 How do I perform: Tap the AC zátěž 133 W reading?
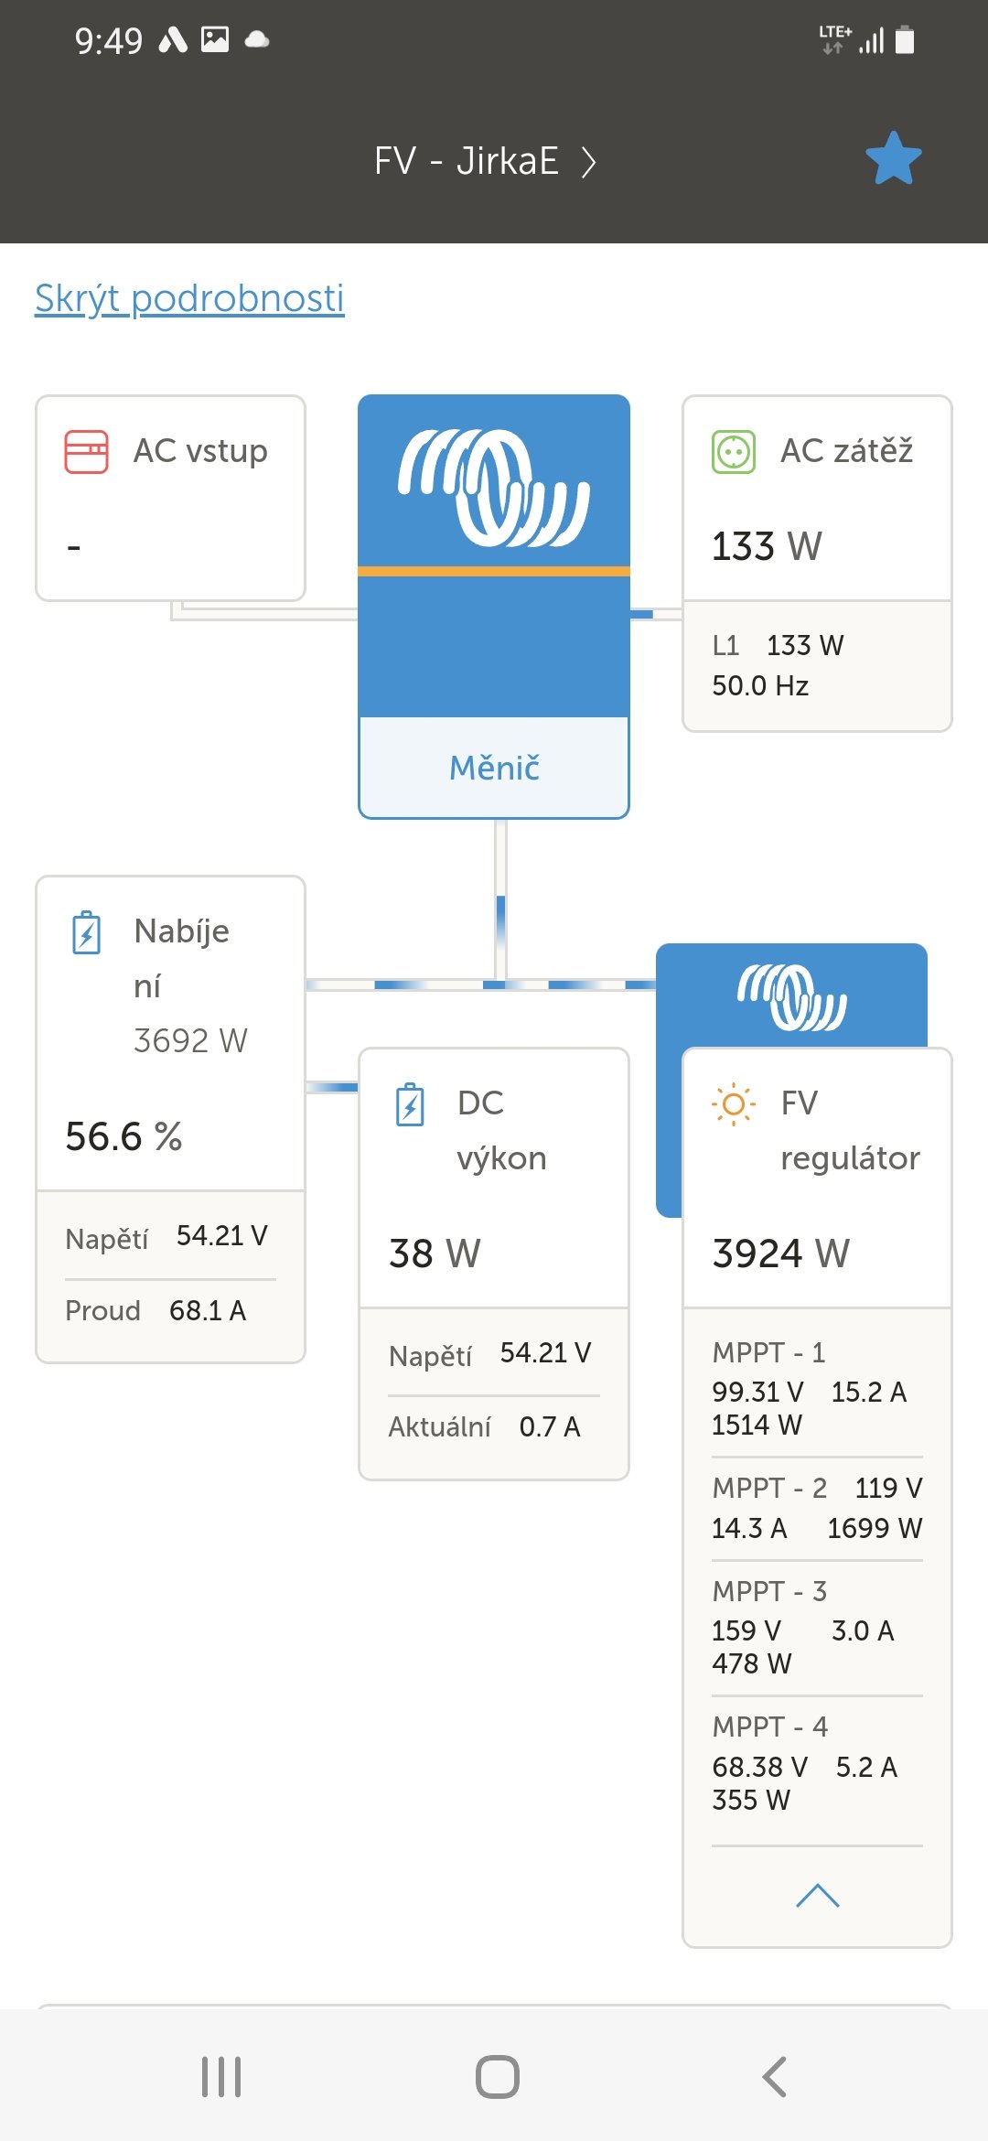[x=767, y=546]
